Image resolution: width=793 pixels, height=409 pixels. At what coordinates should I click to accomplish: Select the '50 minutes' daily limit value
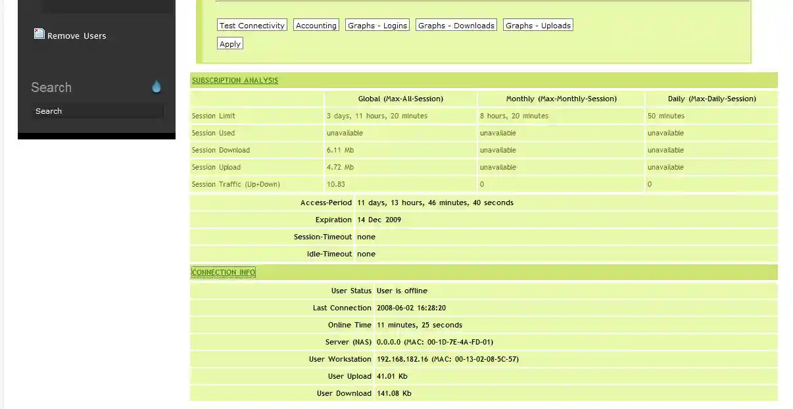coord(665,116)
